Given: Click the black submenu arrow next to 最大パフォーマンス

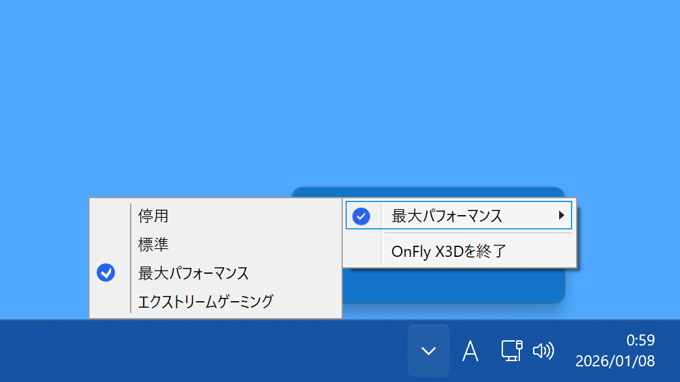Looking at the screenshot, I should (561, 215).
